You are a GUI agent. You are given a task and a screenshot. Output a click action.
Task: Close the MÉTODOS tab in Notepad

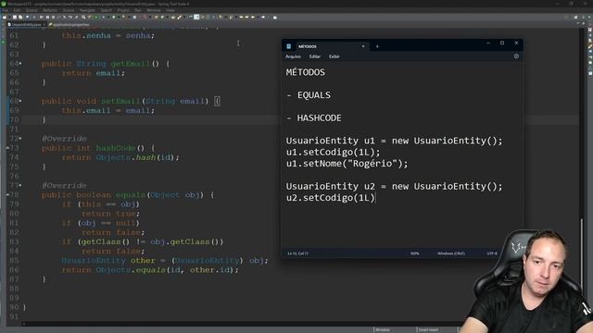coord(363,46)
